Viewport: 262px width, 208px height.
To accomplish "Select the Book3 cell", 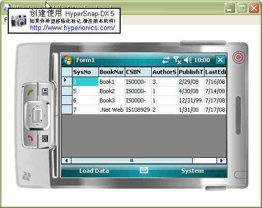I will click(x=112, y=100).
